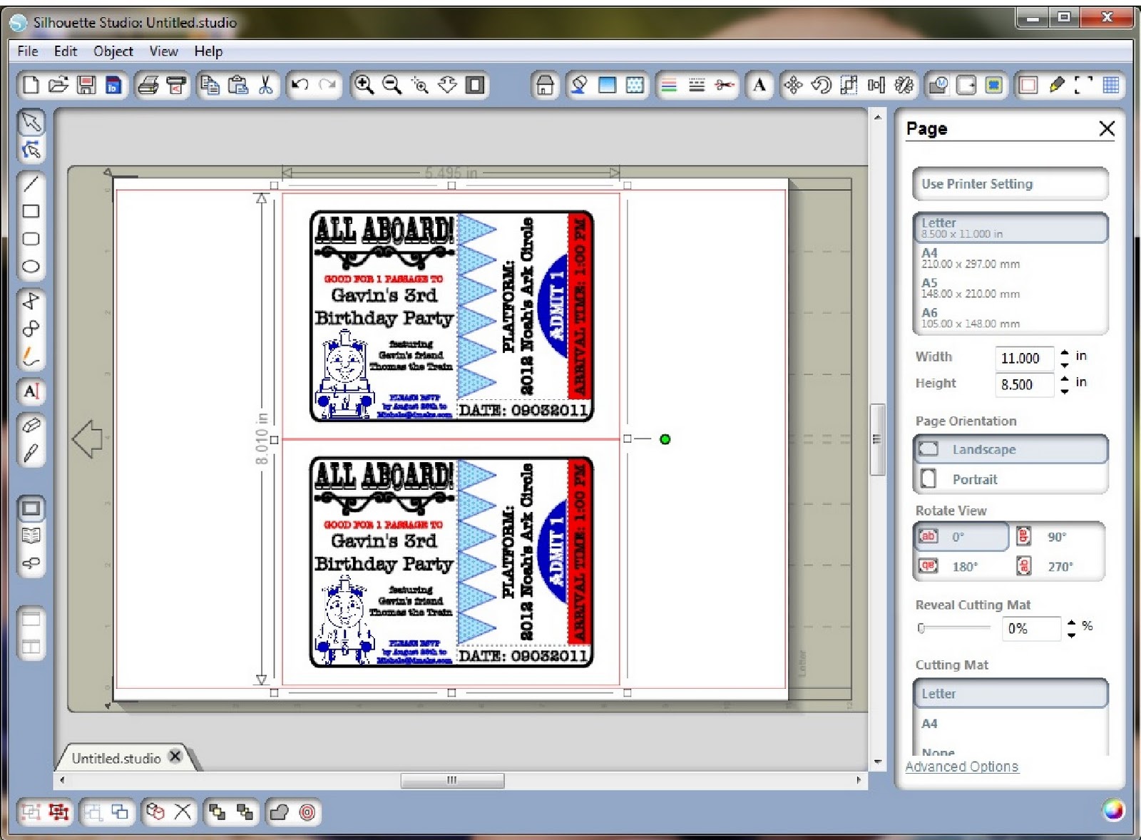Select A4 cutting mat option
The height and width of the screenshot is (840, 1141).
(x=1010, y=724)
